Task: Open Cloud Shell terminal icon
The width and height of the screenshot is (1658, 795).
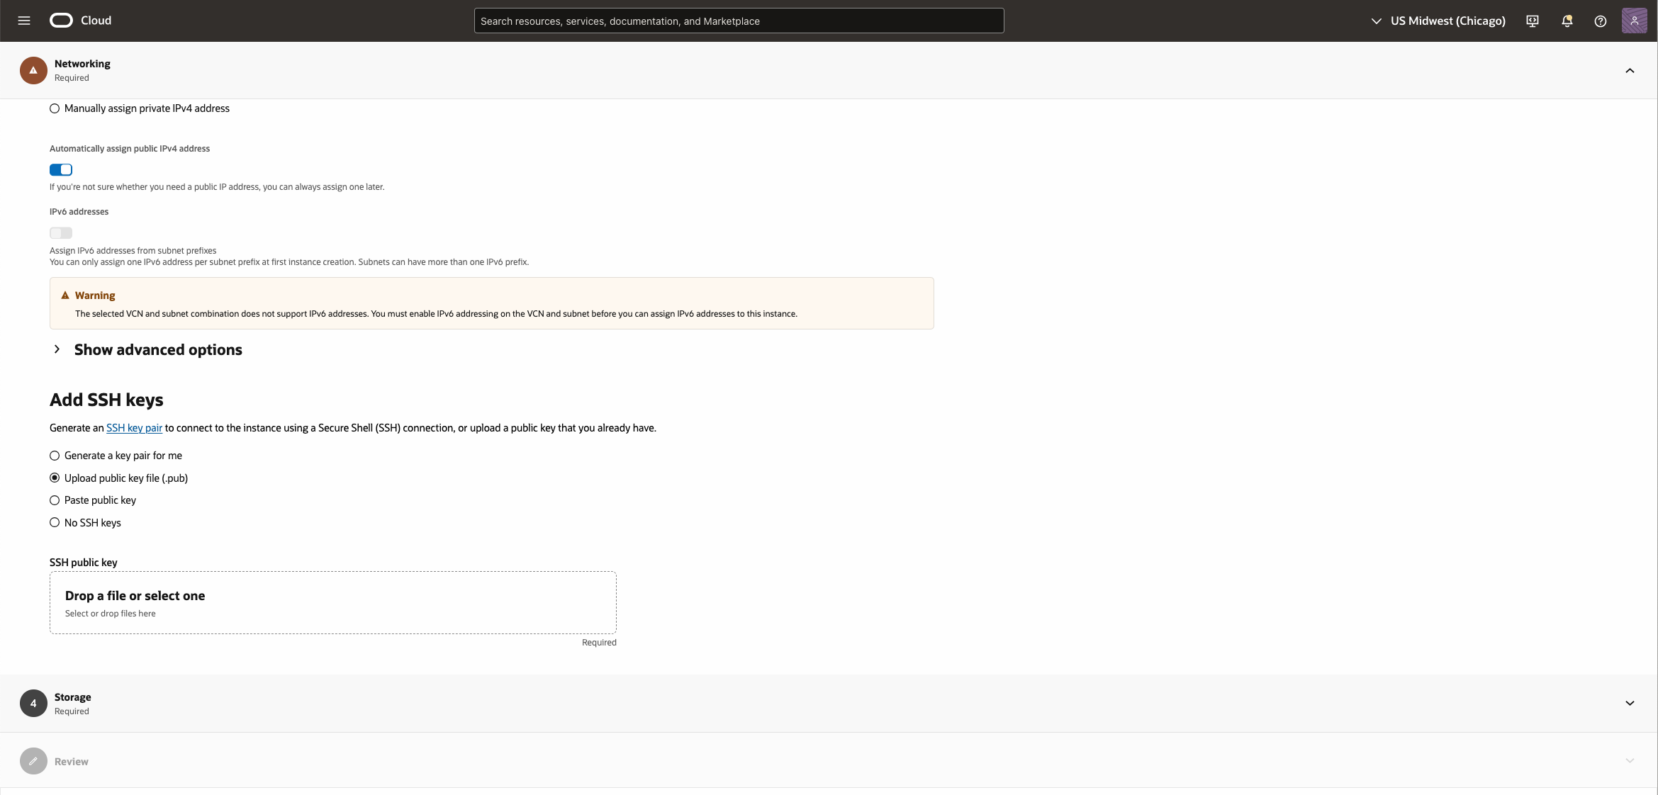Action: [x=1532, y=21]
